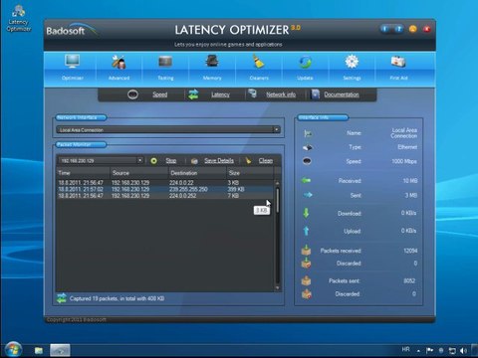Screen dimensions: 478x358
Task: Click the Documentation book icon
Action: tap(315, 94)
